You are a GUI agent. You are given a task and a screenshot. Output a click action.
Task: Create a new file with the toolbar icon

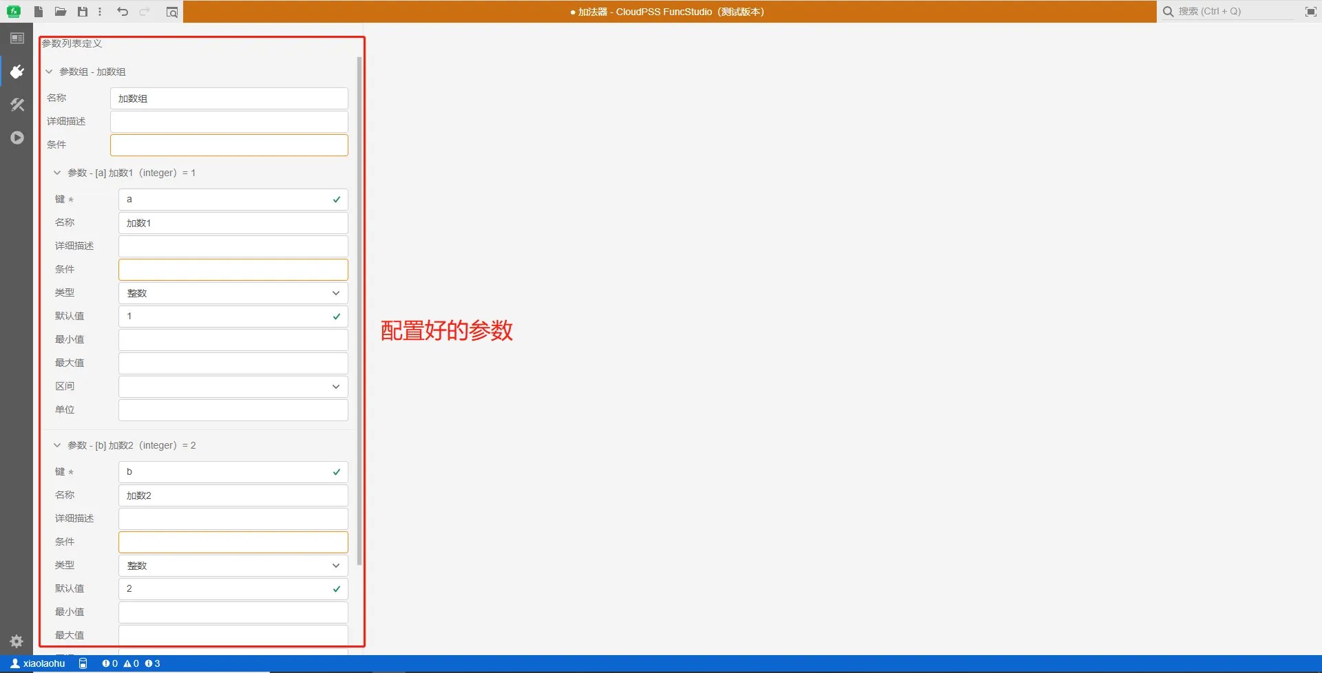point(39,12)
